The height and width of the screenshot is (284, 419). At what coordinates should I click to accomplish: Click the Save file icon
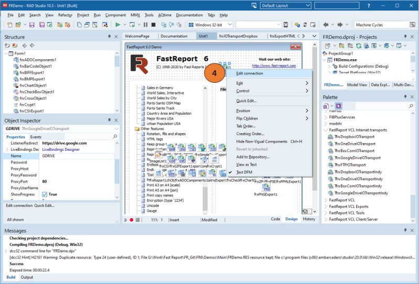(x=32, y=25)
